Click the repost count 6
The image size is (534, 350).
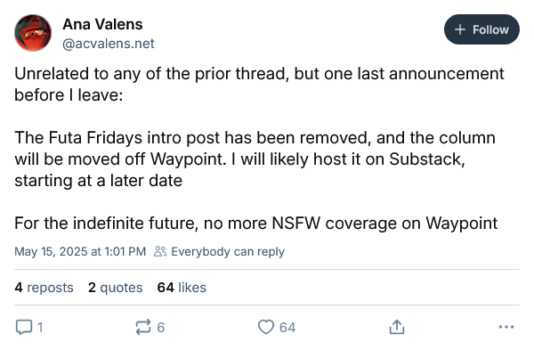[x=161, y=328]
